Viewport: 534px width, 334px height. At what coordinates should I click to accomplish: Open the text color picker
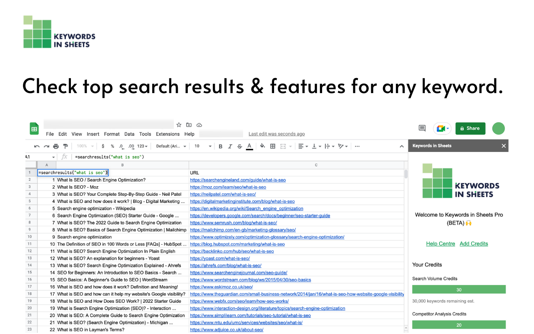pyautogui.click(x=249, y=146)
